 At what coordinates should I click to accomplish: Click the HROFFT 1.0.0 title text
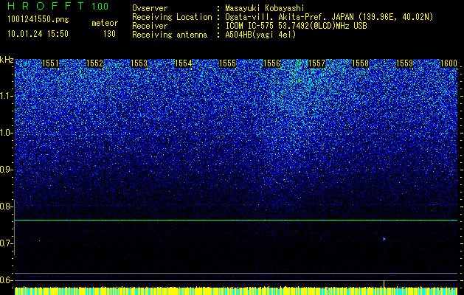click(x=58, y=6)
